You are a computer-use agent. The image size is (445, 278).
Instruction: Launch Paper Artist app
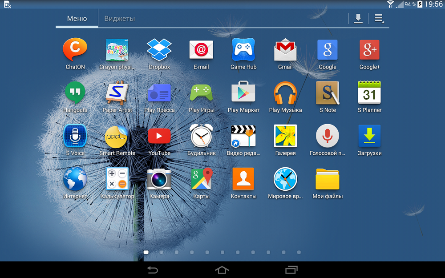117,93
